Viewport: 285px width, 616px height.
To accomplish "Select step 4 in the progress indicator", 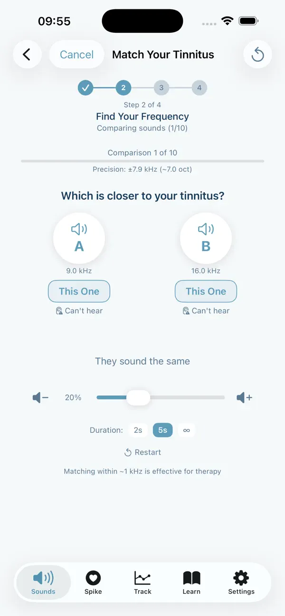I will 199,88.
